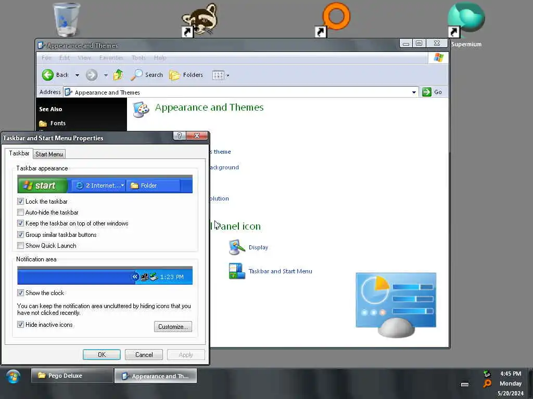
Task: Toggle Hide inactive icons checkbox
Action: click(x=20, y=324)
